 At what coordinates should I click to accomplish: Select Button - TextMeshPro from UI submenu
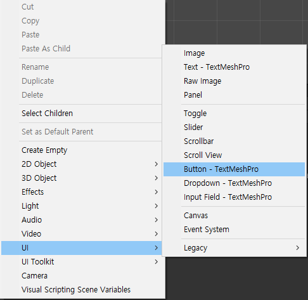pyautogui.click(x=234, y=169)
